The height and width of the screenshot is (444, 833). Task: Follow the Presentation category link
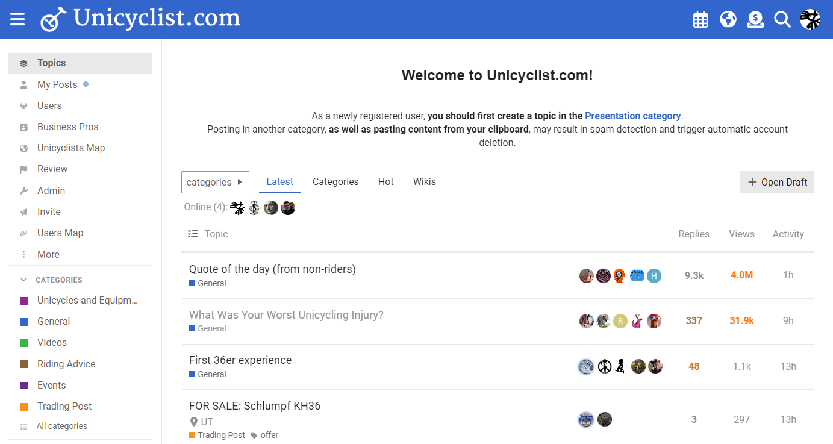pyautogui.click(x=632, y=116)
